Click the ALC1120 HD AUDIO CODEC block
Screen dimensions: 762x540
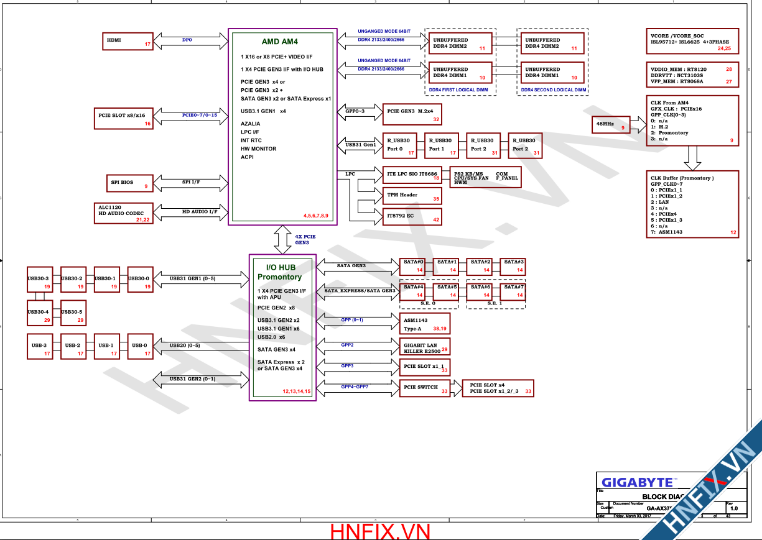pos(123,212)
